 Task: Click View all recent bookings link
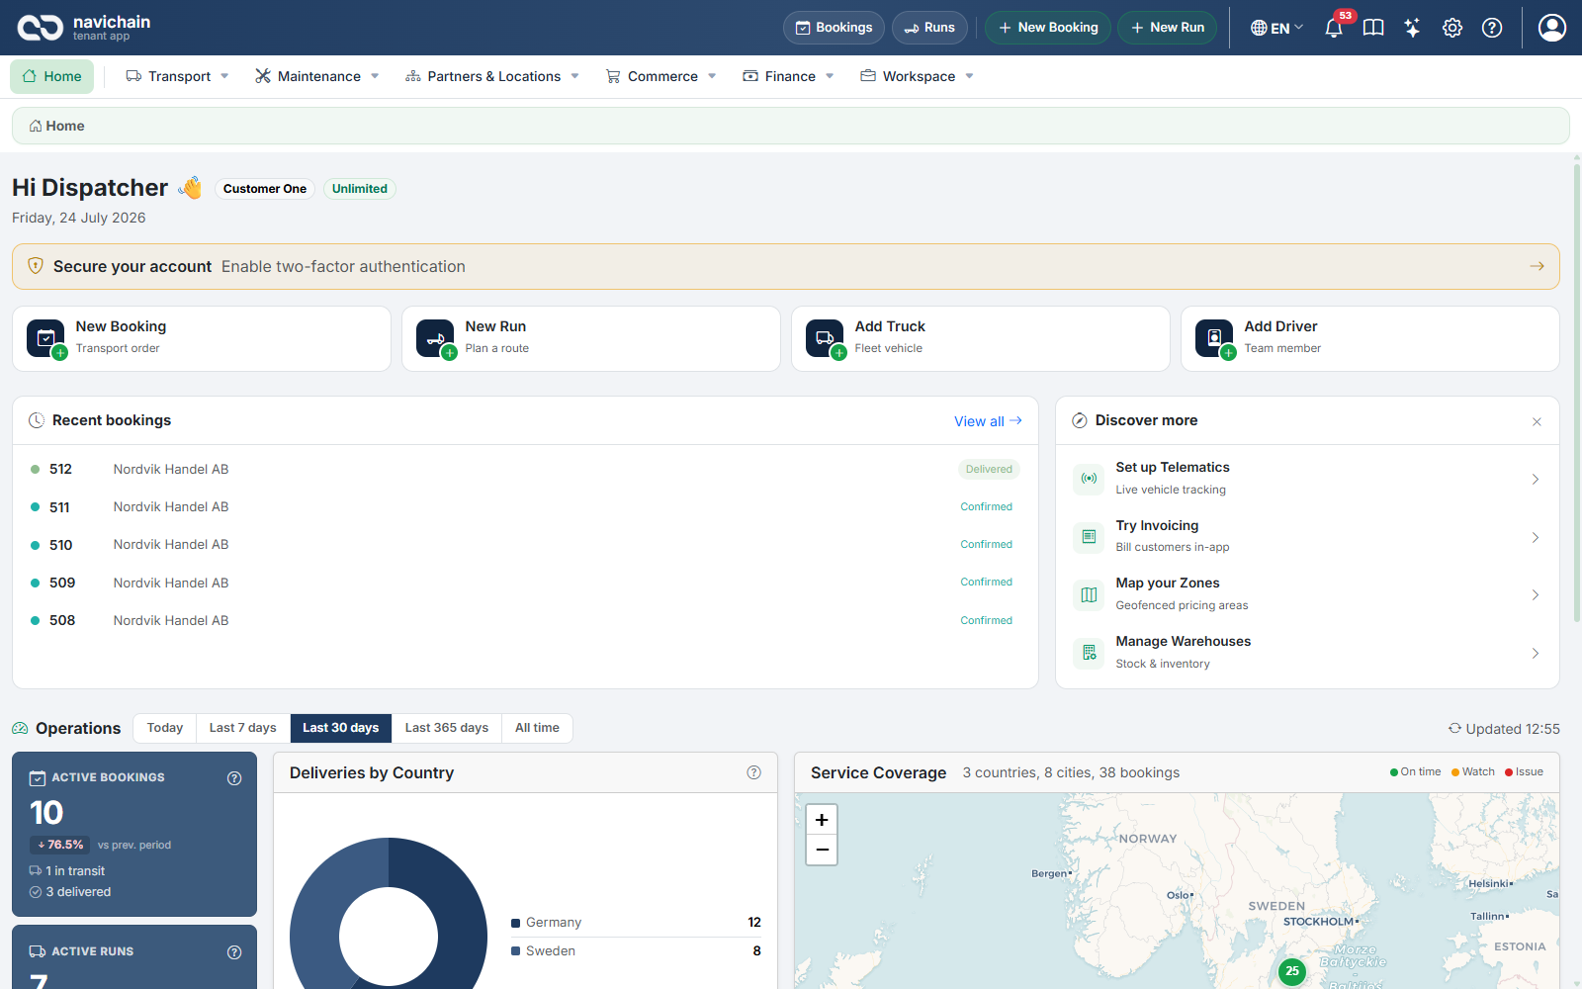(x=988, y=421)
